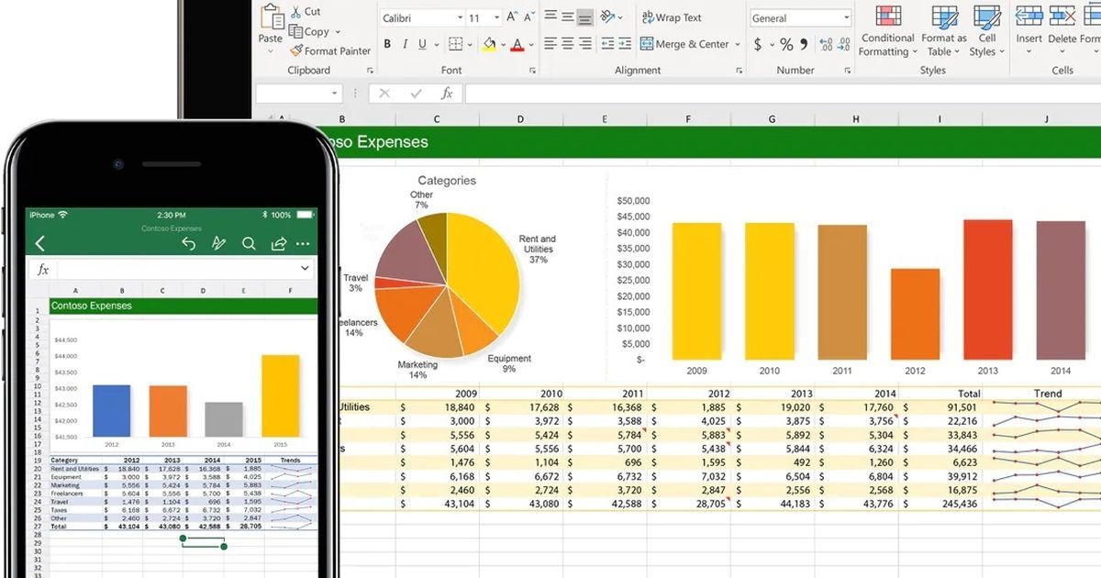Open the Name Box dropdown arrow
The height and width of the screenshot is (578, 1101).
point(334,94)
